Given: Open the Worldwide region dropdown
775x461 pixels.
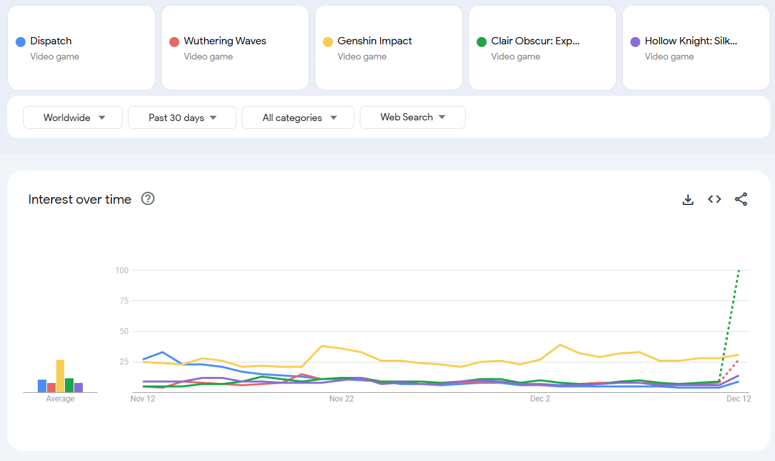Looking at the screenshot, I should pos(73,118).
